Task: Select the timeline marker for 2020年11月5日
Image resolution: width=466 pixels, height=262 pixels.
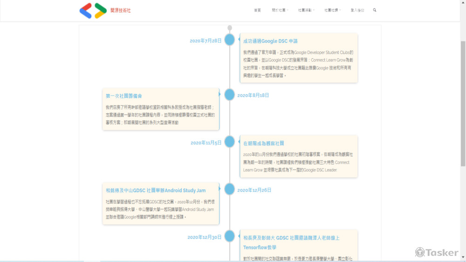Action: pyautogui.click(x=229, y=142)
